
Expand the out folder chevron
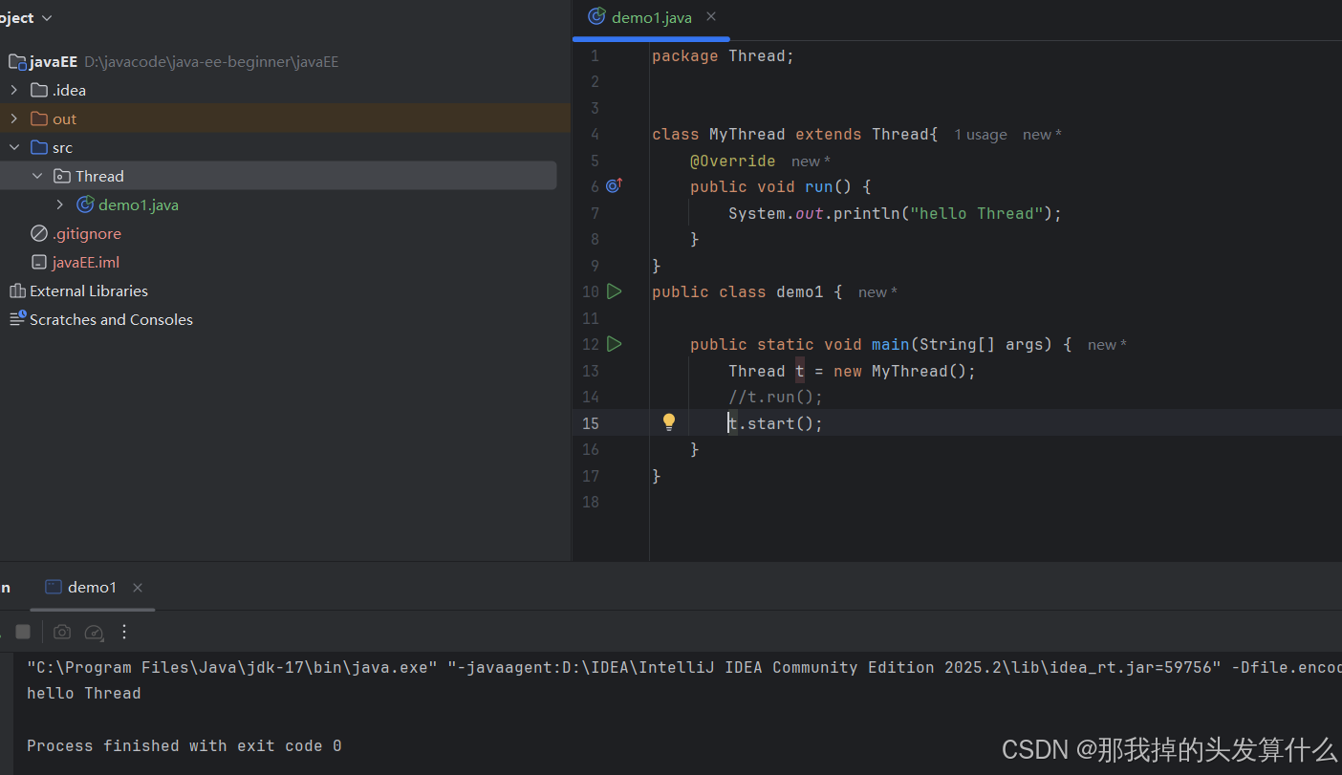click(13, 118)
